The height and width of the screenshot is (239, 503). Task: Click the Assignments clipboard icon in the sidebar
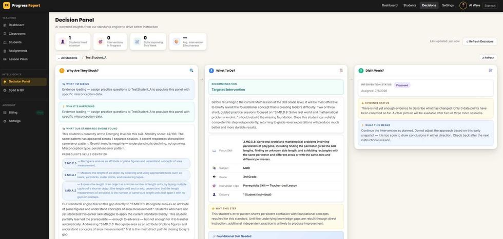point(5,51)
